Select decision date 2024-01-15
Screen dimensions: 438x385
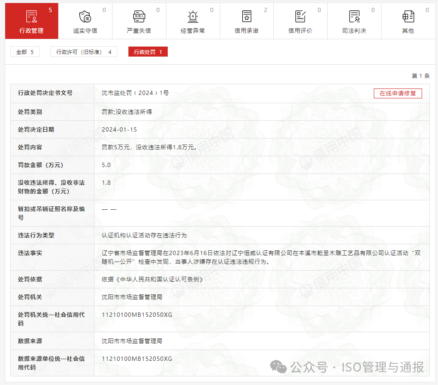click(119, 129)
